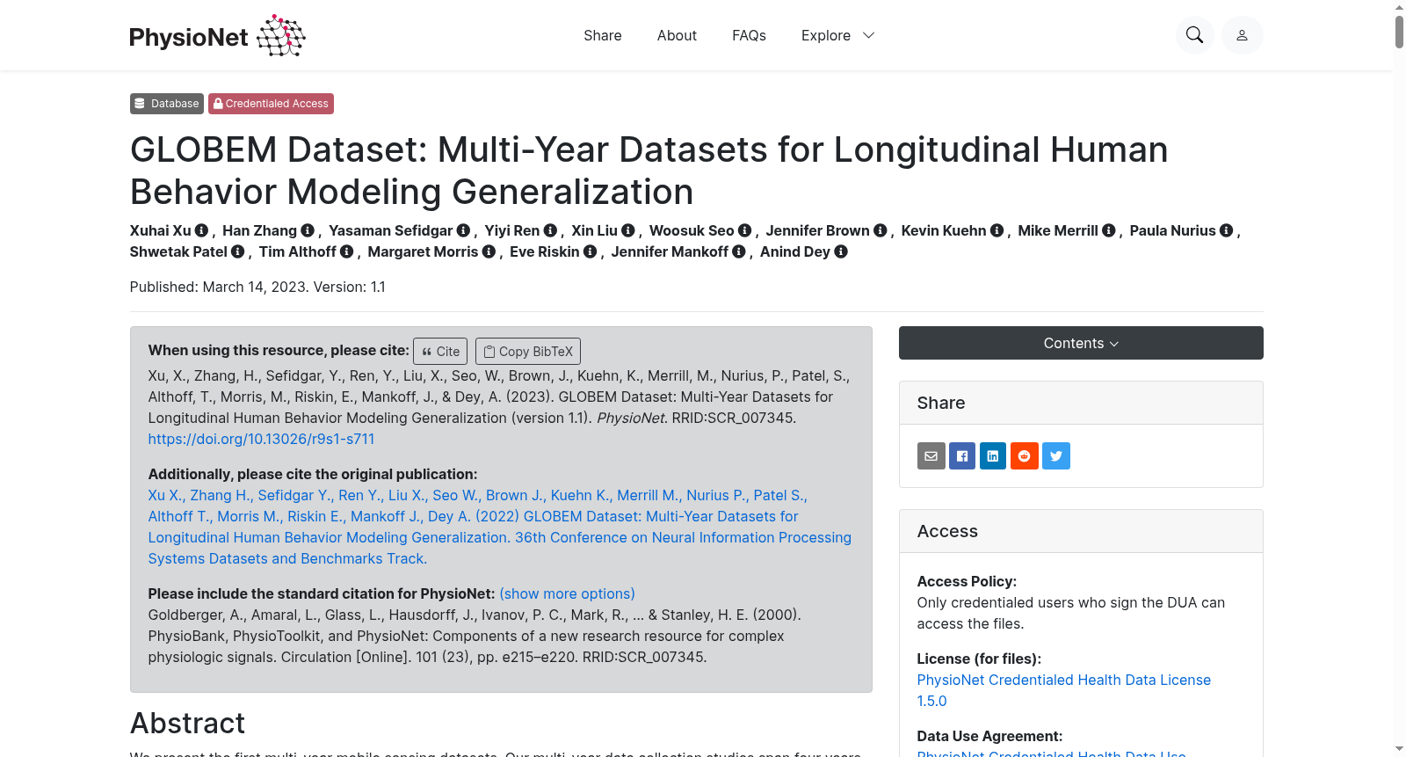Image resolution: width=1406 pixels, height=757 pixels.
Task: Open the FAQs nav item
Action: pos(749,35)
